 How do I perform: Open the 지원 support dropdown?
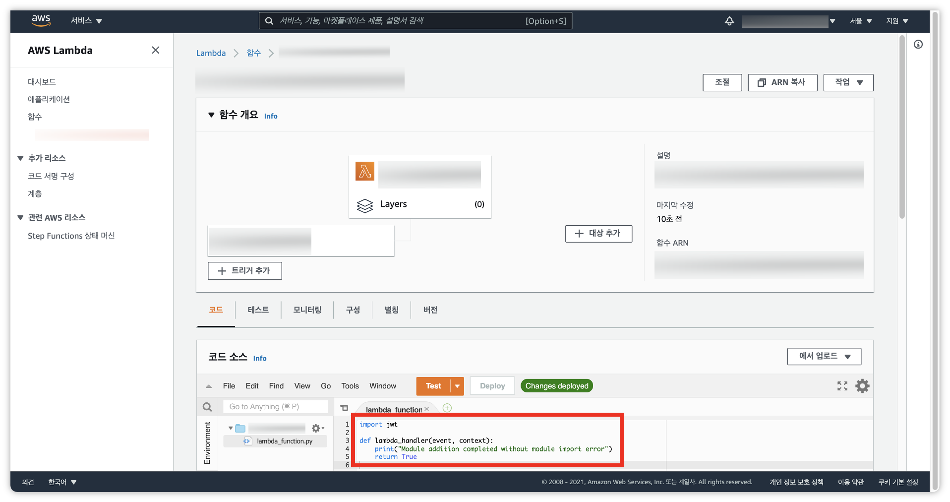pos(897,21)
